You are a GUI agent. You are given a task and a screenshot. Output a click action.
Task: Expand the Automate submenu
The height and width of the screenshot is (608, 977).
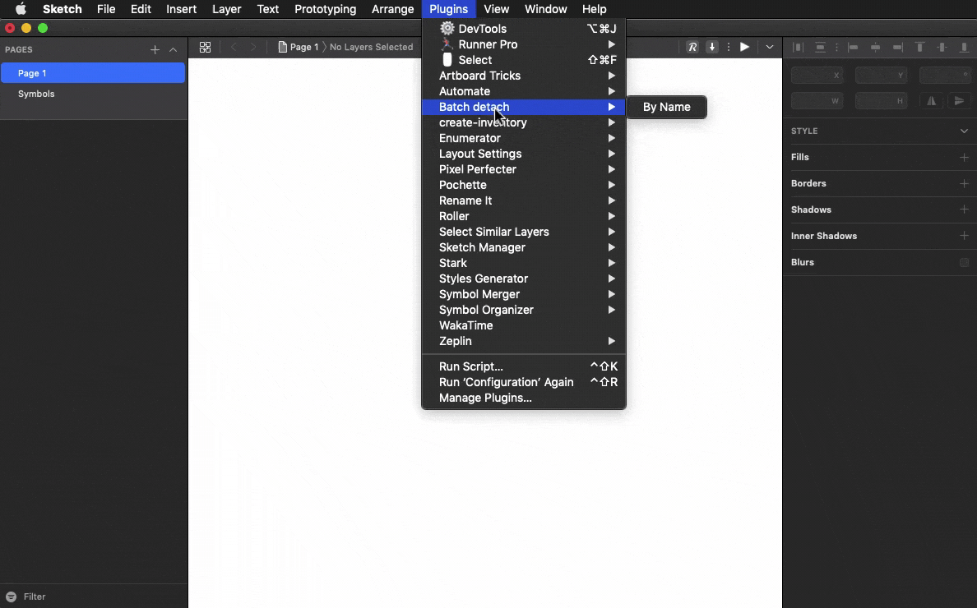[x=523, y=91]
